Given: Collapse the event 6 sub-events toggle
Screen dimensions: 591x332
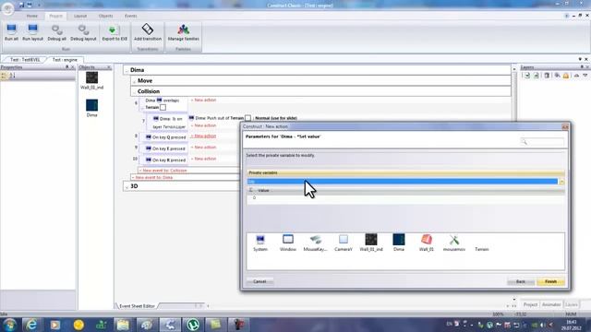Looking at the screenshot, I should [142, 108].
